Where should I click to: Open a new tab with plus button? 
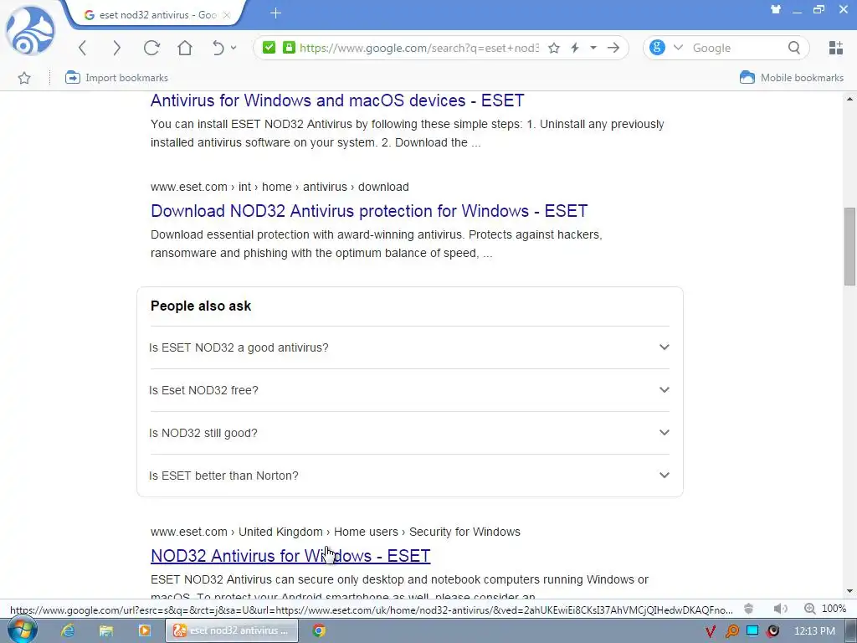point(275,13)
